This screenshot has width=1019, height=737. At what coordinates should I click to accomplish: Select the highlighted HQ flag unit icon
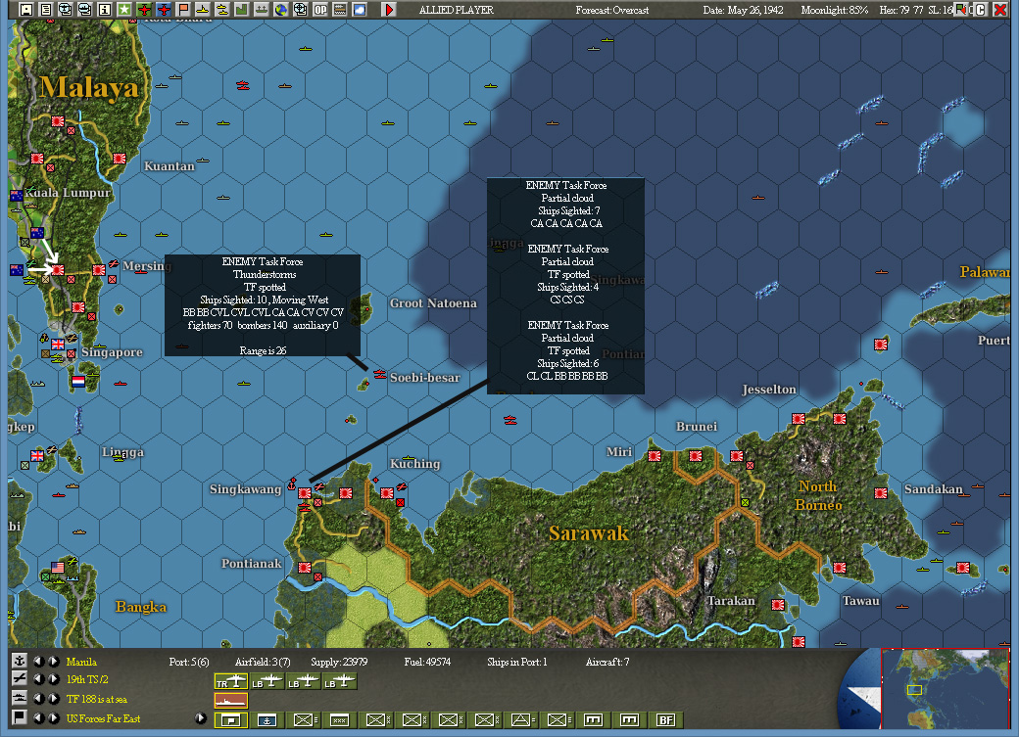[231, 719]
